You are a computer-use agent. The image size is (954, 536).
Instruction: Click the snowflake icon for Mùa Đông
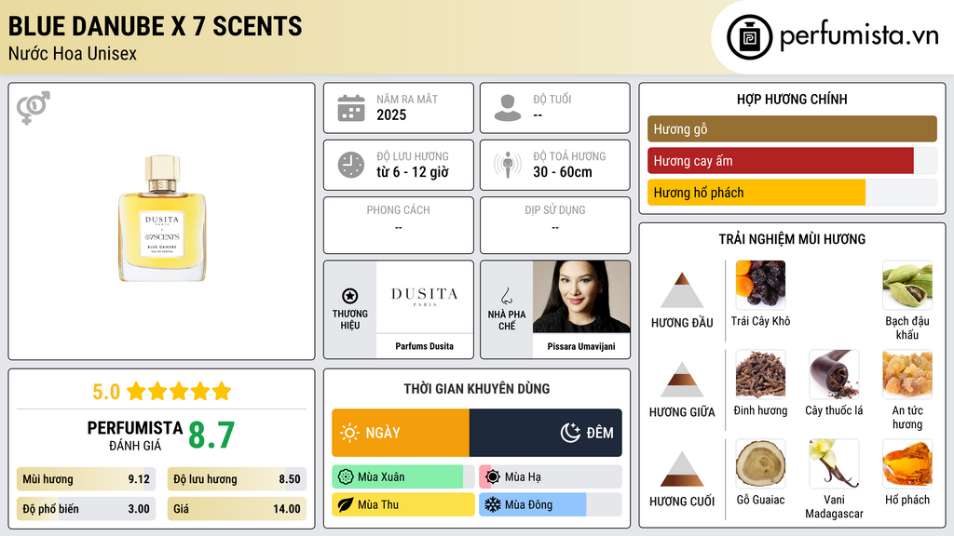pos(493,505)
